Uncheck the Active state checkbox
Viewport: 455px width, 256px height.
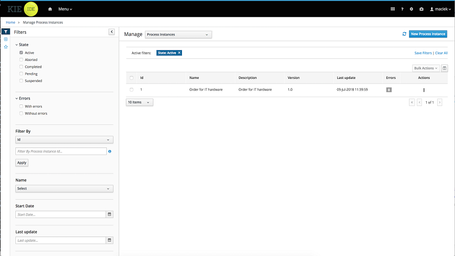pos(21,53)
